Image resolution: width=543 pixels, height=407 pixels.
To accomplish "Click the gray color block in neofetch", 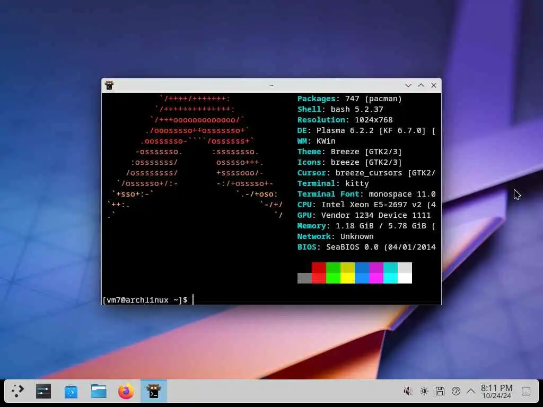I will pos(304,278).
